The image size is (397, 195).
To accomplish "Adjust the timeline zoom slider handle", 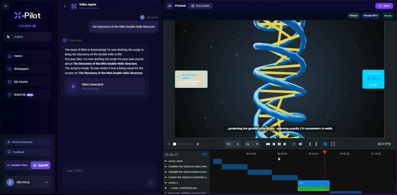I will point(175,144).
